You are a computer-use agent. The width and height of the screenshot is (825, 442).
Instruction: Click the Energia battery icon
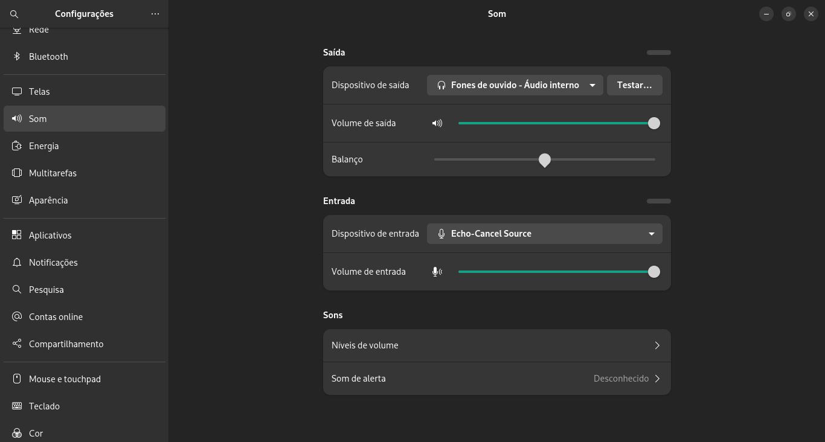point(17,146)
